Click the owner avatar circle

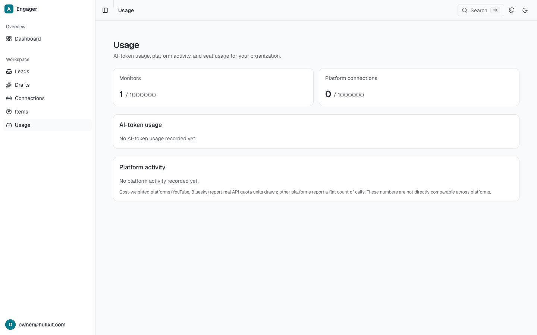[10, 325]
